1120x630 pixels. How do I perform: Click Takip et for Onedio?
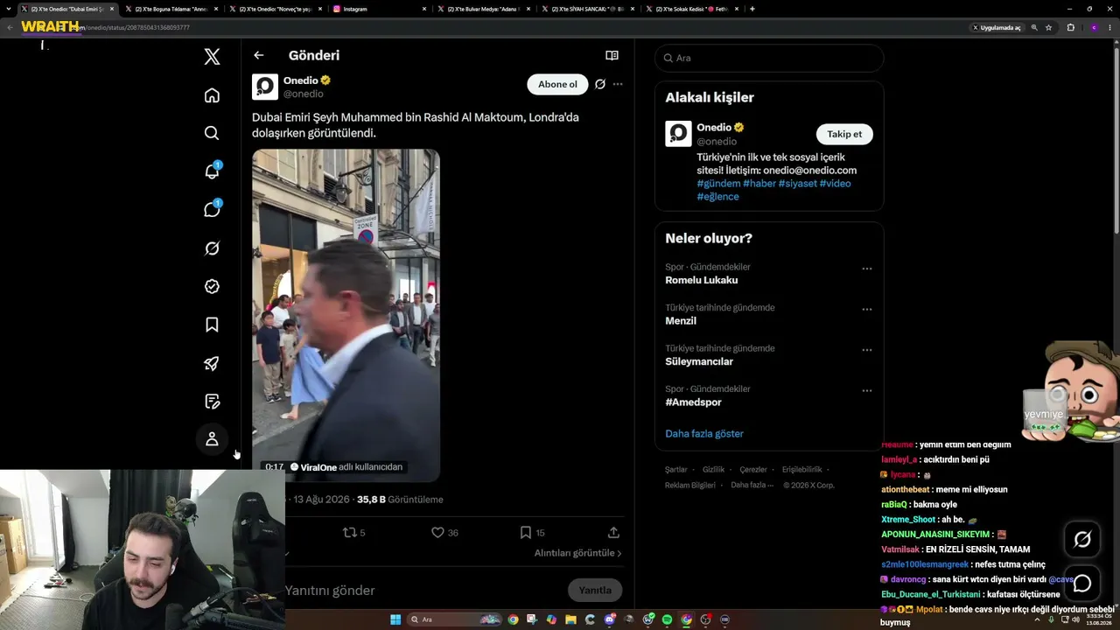(x=844, y=134)
